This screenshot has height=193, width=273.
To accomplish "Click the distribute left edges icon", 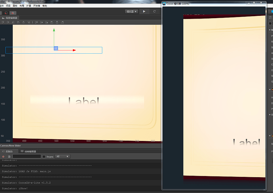I will [52, 22].
